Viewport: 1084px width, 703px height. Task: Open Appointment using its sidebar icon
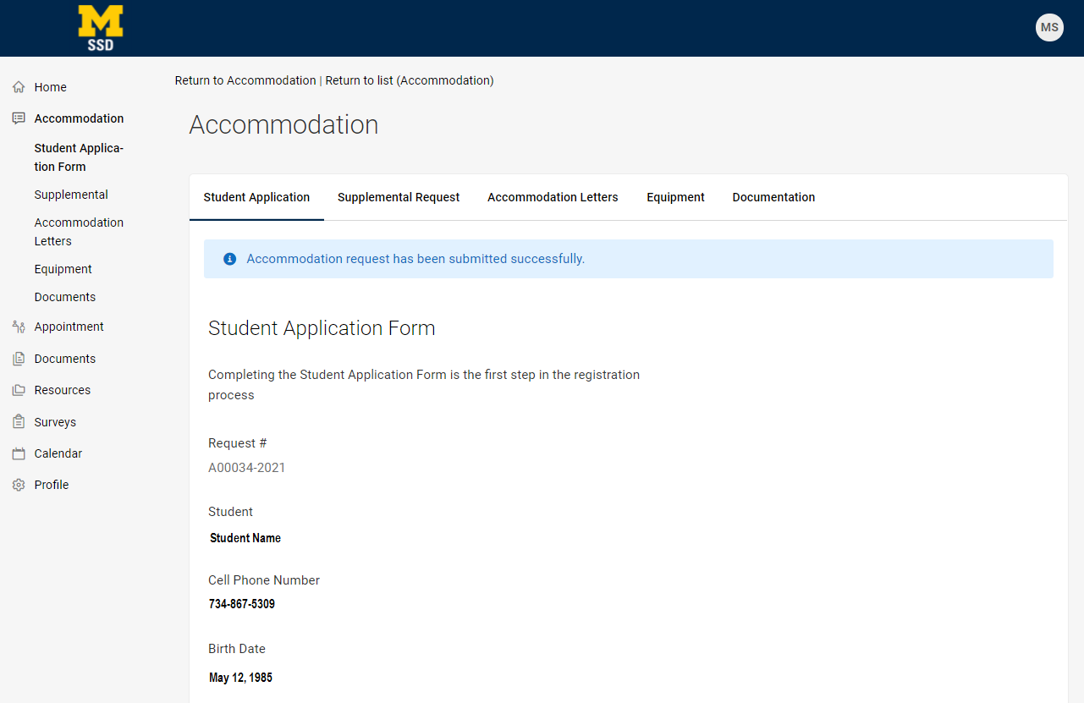[x=18, y=327]
